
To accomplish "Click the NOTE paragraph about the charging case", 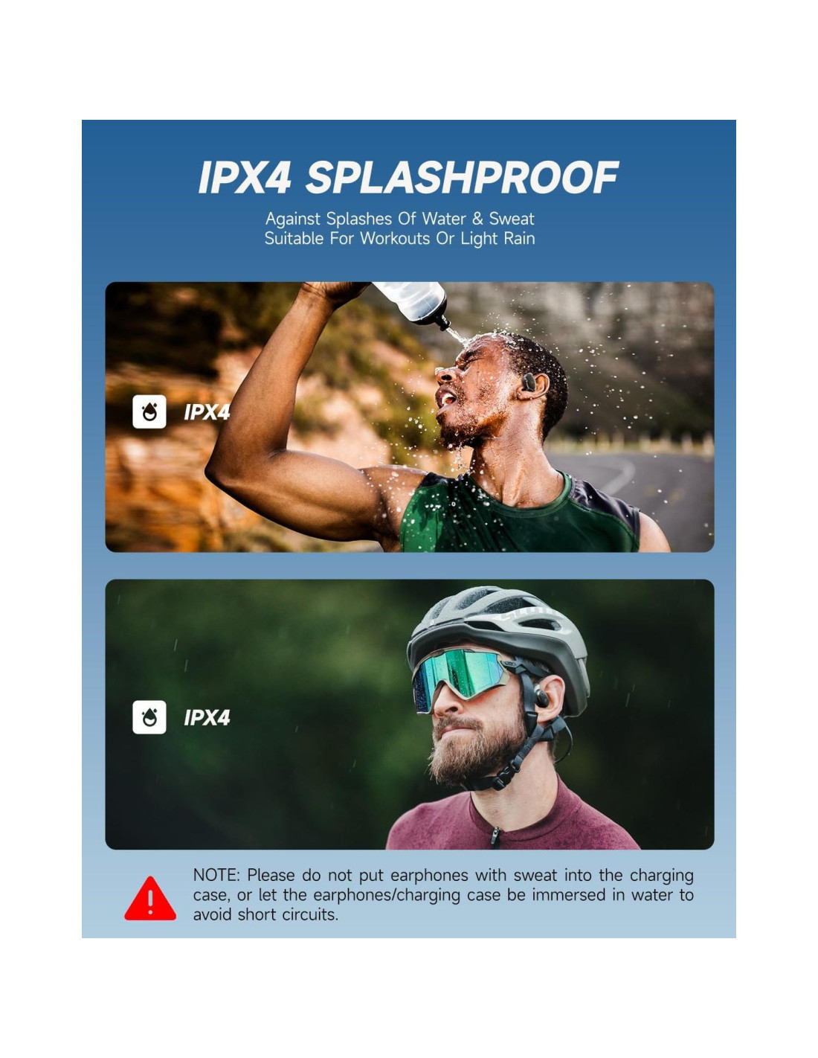I will pos(443,895).
